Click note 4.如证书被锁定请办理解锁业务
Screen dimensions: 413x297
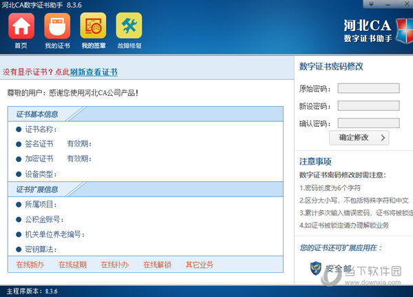pos(344,225)
